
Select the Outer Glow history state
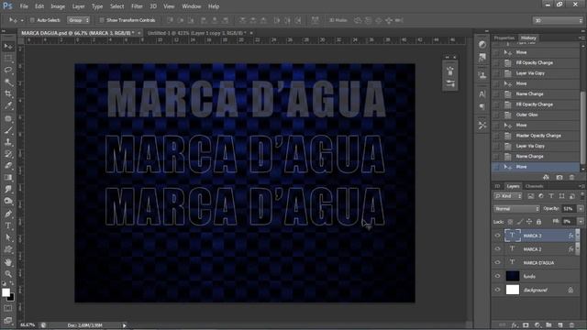[x=536, y=115]
